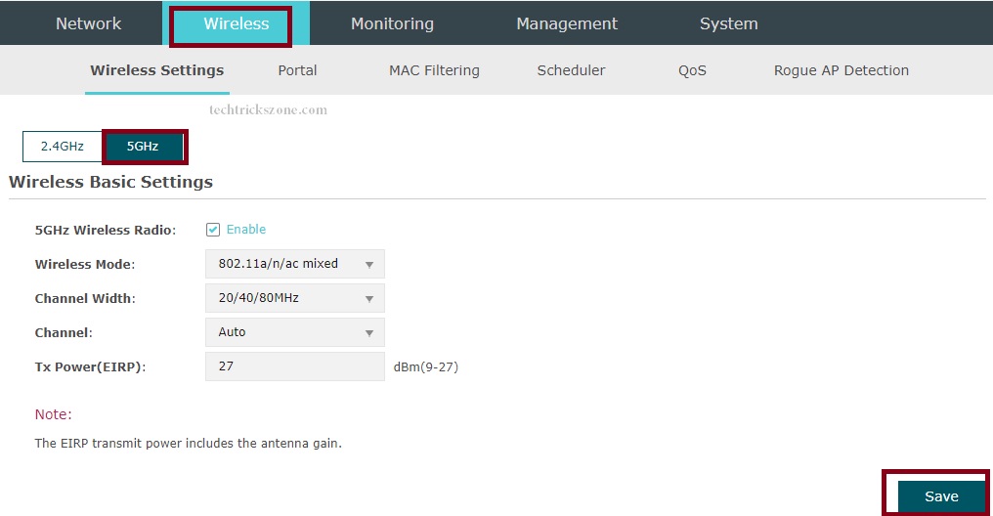The width and height of the screenshot is (993, 516).
Task: Open Rogue AP Detection page
Action: coord(841,70)
